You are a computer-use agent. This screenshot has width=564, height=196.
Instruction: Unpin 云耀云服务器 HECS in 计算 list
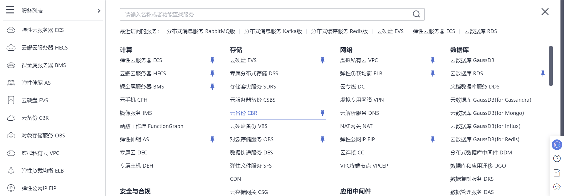pos(212,73)
